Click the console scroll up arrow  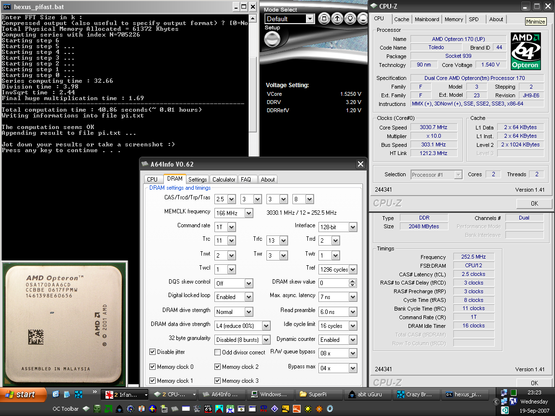coord(252,18)
